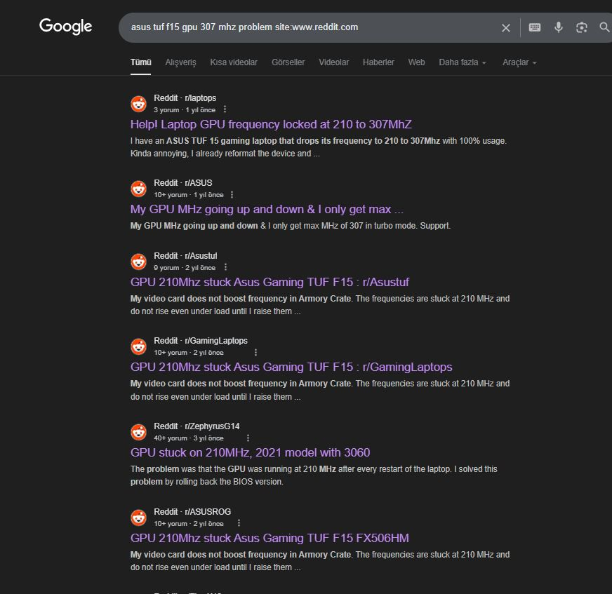This screenshot has height=594, width=612.
Task: Switch to the Web tab
Action: [416, 62]
